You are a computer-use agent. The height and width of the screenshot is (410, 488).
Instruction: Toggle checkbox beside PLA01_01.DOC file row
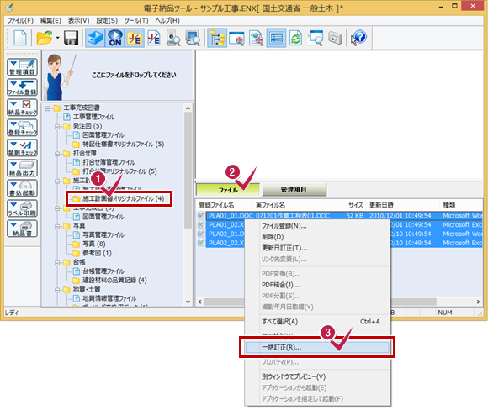[x=201, y=215]
